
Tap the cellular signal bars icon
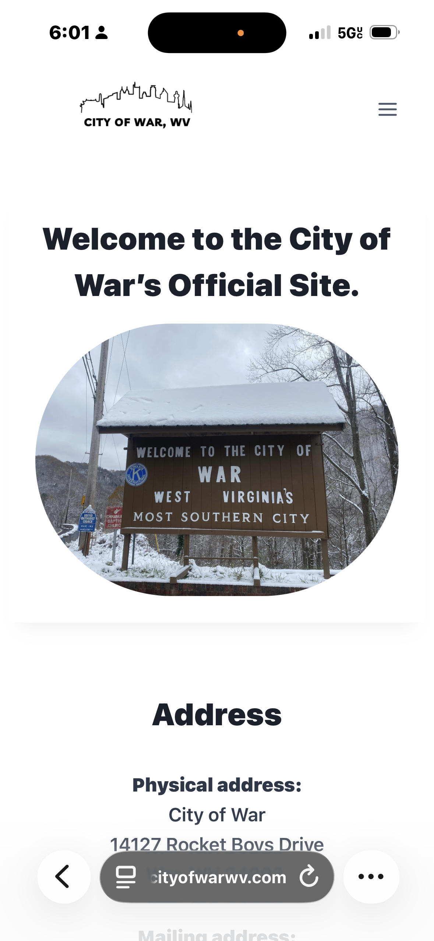point(320,32)
